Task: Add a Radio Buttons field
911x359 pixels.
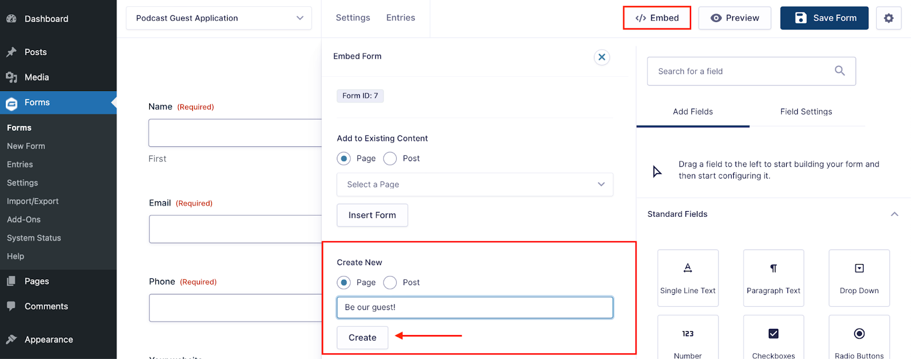Action: 859,338
